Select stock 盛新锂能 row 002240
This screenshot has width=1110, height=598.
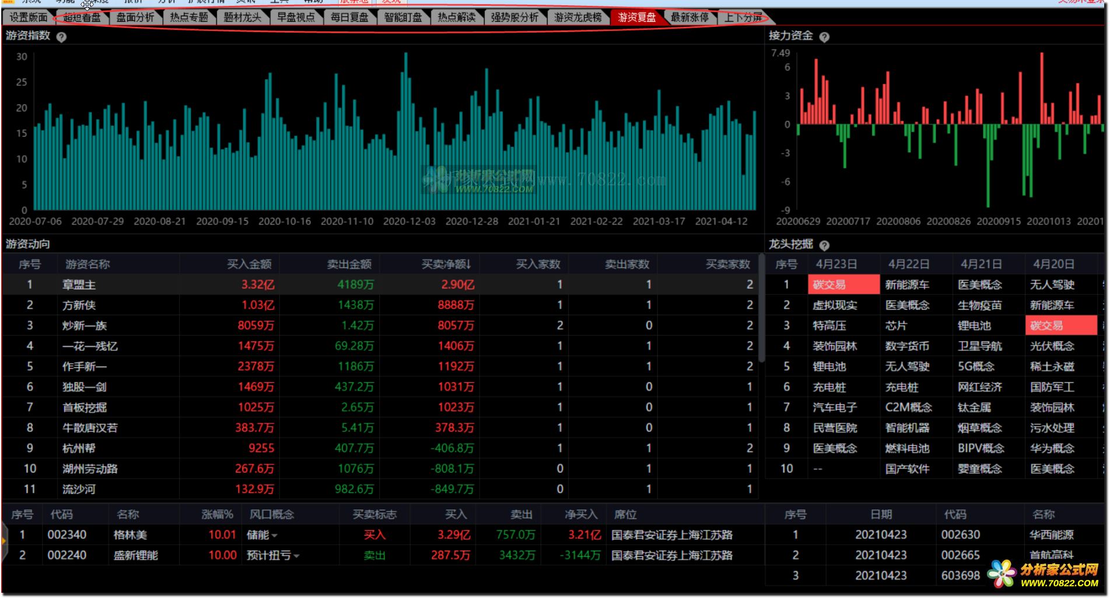pos(383,555)
